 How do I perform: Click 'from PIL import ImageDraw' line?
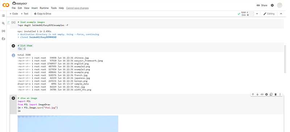34,105
